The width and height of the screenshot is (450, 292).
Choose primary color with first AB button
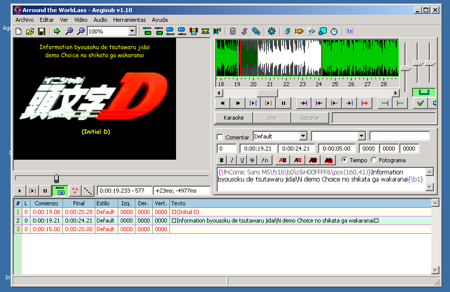coord(283,160)
